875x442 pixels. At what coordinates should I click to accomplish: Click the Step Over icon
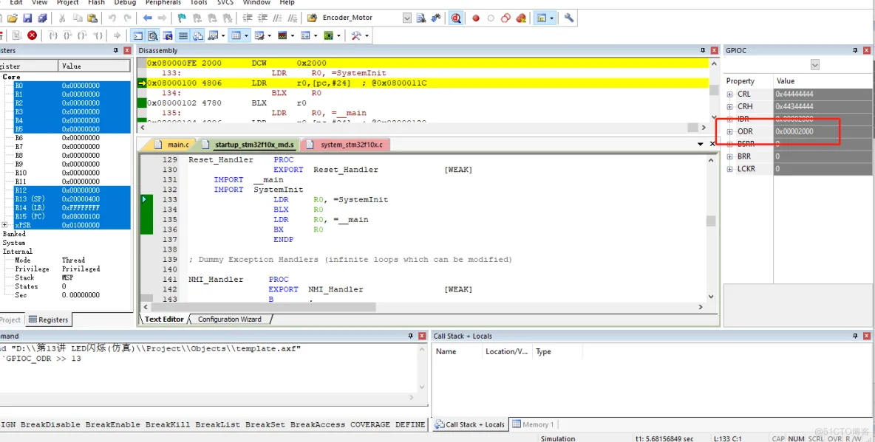(x=67, y=35)
